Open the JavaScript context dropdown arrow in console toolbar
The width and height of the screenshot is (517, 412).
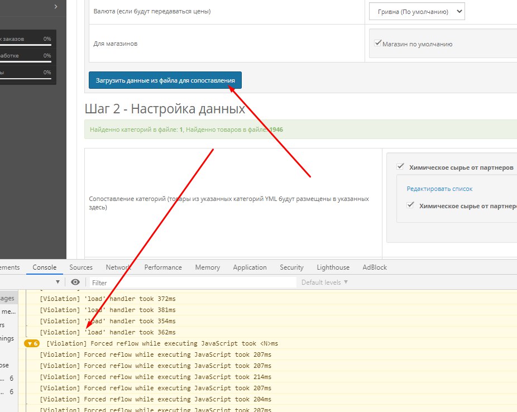[x=58, y=282]
